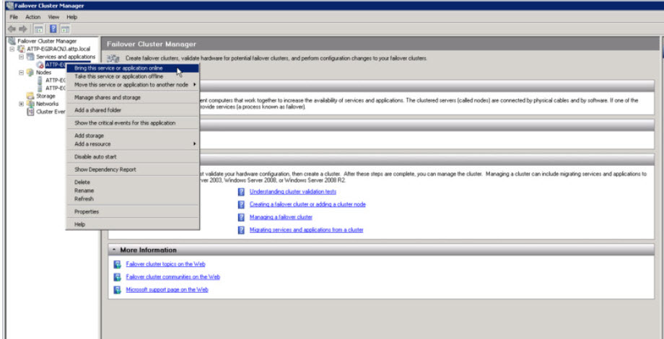Open the 'Move this service or application to another node' submenu
The height and width of the screenshot is (339, 664).
[132, 84]
